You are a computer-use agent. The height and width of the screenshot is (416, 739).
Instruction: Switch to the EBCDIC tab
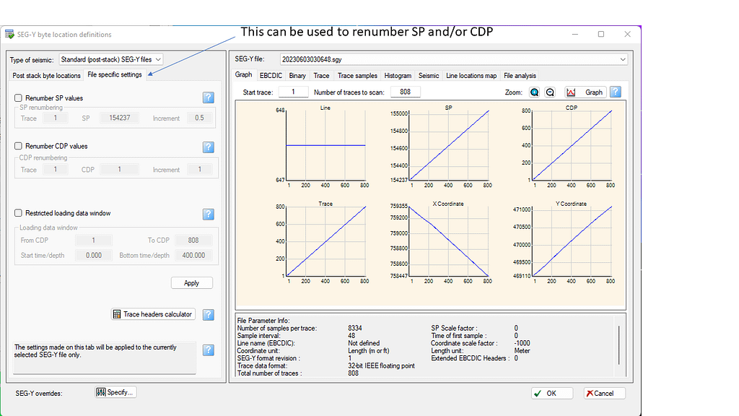[271, 75]
